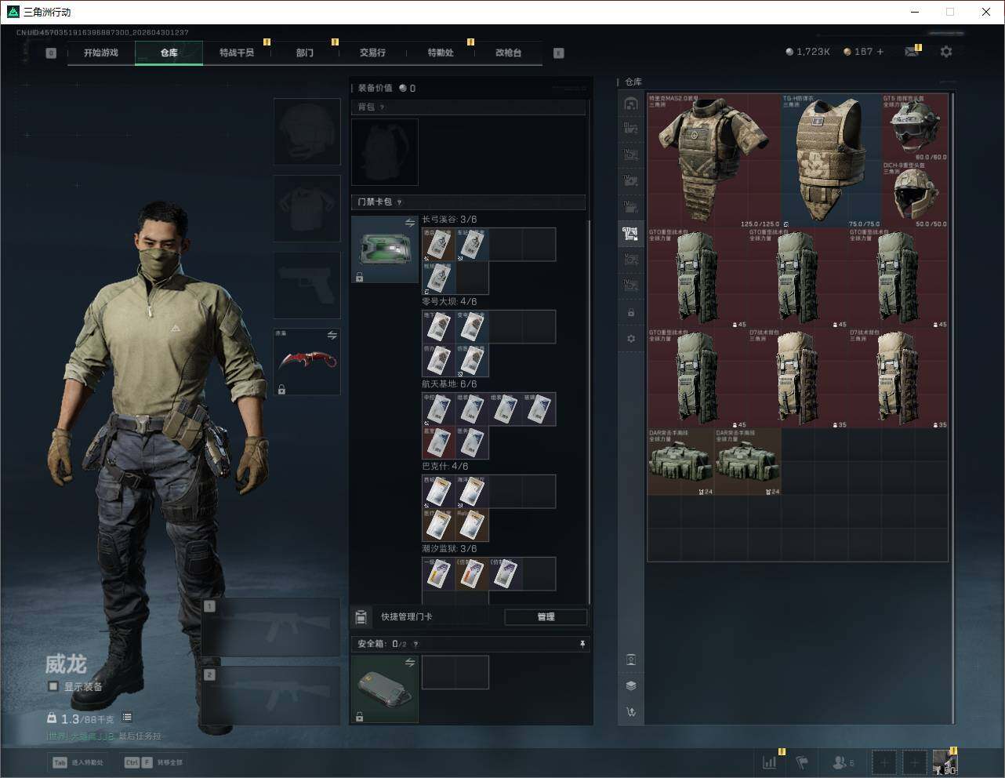Click the left navigation arrow icon

tap(51, 53)
